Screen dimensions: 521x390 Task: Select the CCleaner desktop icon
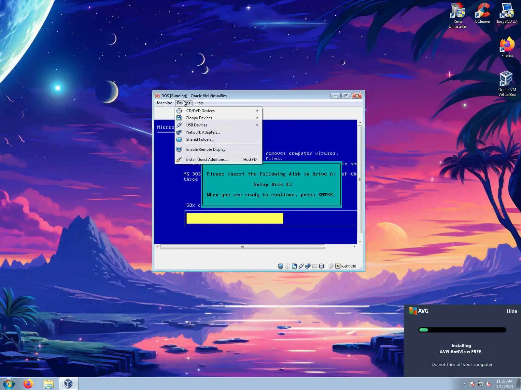pos(482,13)
